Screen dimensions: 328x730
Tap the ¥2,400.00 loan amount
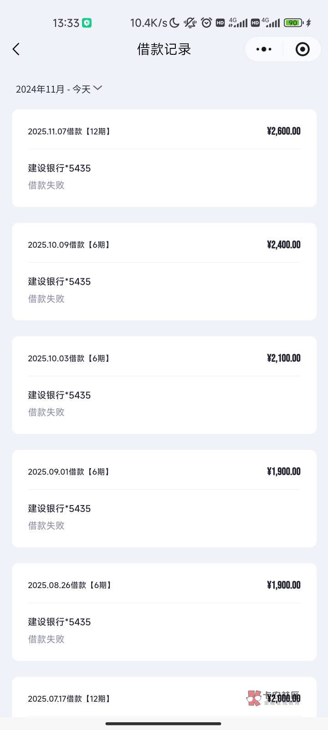[283, 245]
